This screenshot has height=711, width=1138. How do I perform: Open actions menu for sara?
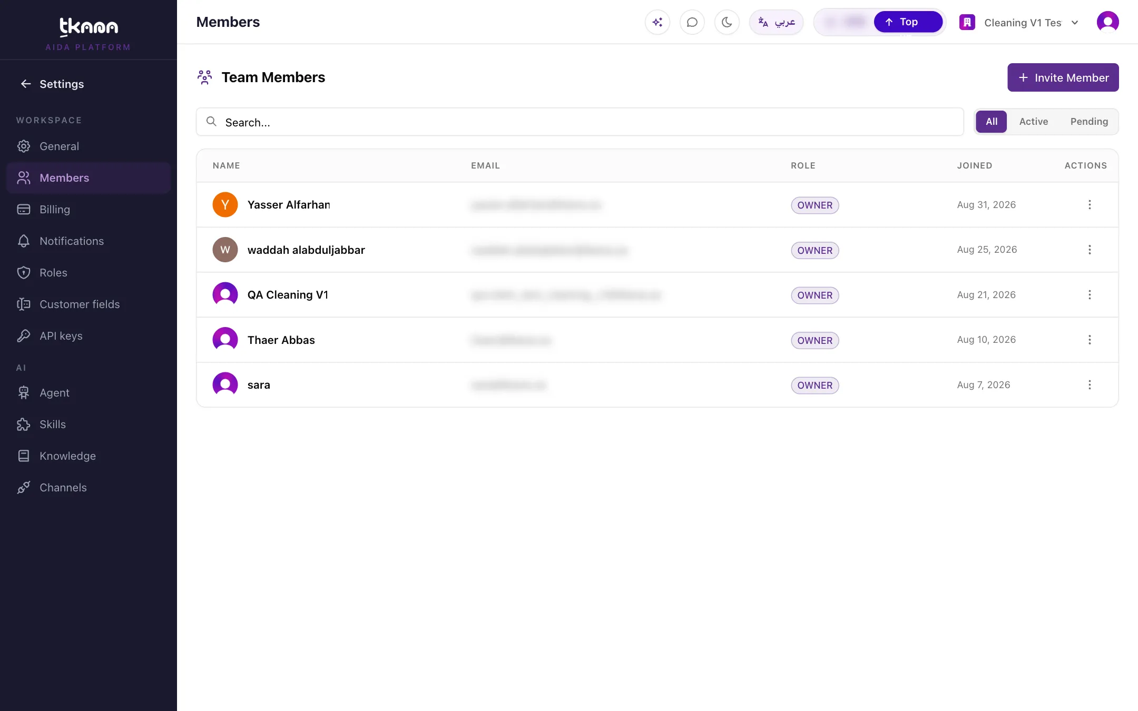pyautogui.click(x=1089, y=385)
